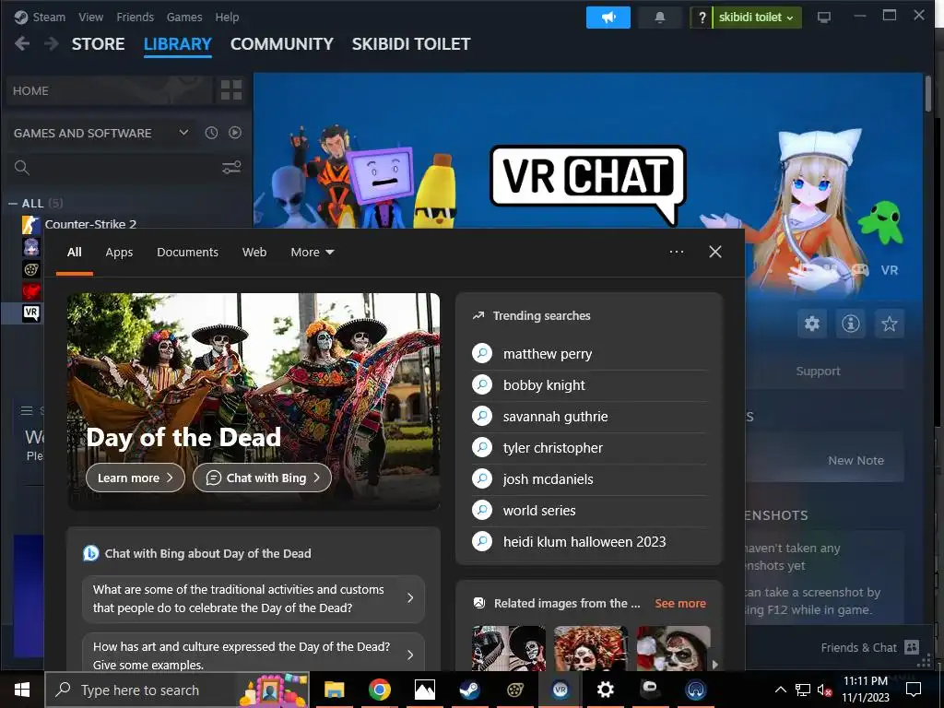This screenshot has width=944, height=708.
Task: Expand the More dropdown in search panel
Action: pyautogui.click(x=312, y=253)
